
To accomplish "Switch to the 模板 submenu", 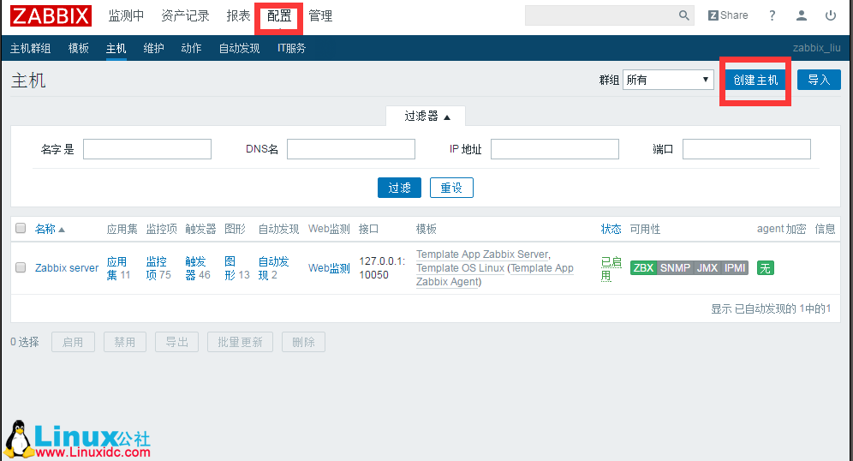I will pos(78,48).
